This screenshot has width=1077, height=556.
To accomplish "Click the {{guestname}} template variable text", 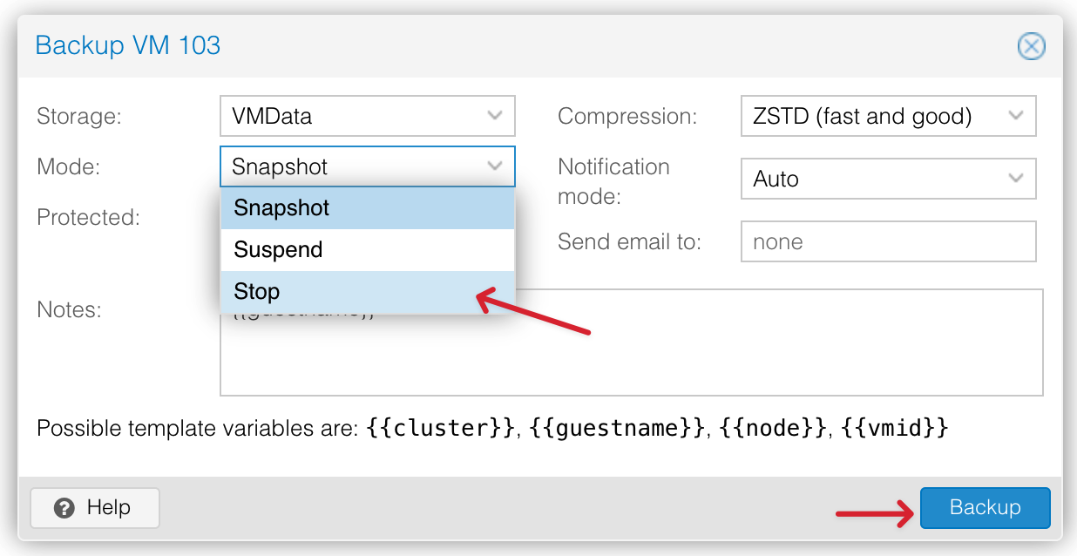I will (x=619, y=428).
